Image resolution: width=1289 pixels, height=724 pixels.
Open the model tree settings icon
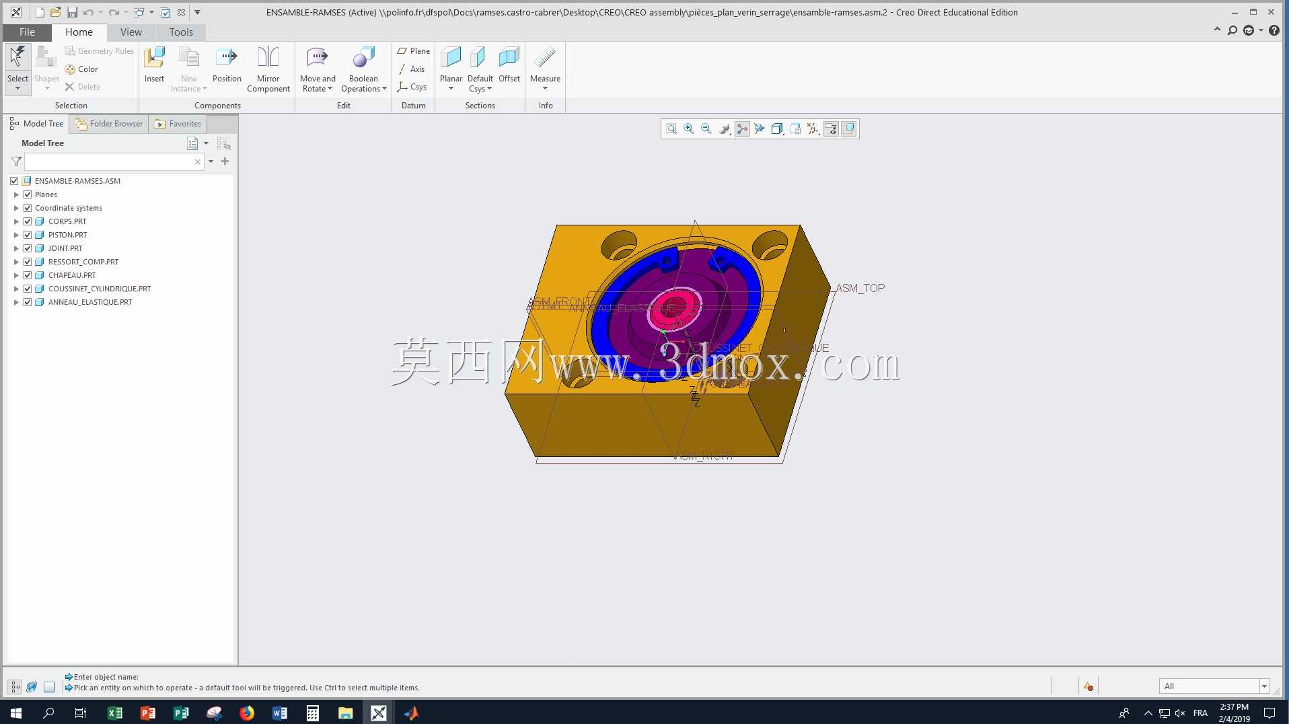click(193, 143)
